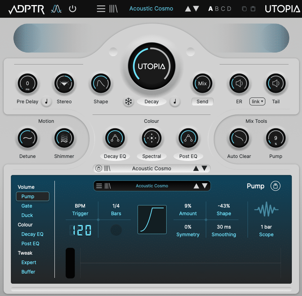Copy settings with the header copy icon
Image resolution: width=302 pixels, height=296 pixels.
point(244,9)
